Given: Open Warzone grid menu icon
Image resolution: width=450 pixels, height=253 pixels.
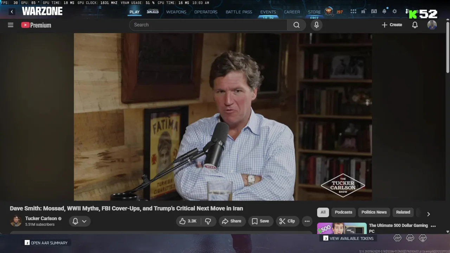Looking at the screenshot, I should pyautogui.click(x=353, y=12).
